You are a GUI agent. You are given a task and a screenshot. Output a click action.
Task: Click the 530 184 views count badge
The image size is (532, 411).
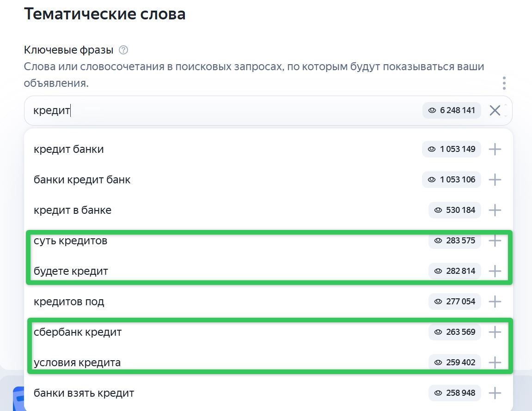pyautogui.click(x=455, y=210)
